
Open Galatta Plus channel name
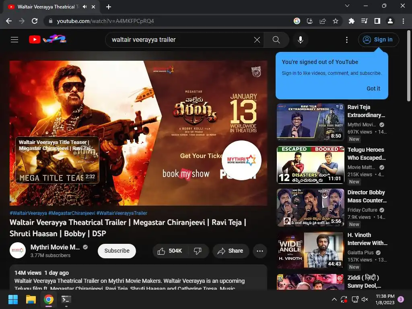click(x=360, y=253)
